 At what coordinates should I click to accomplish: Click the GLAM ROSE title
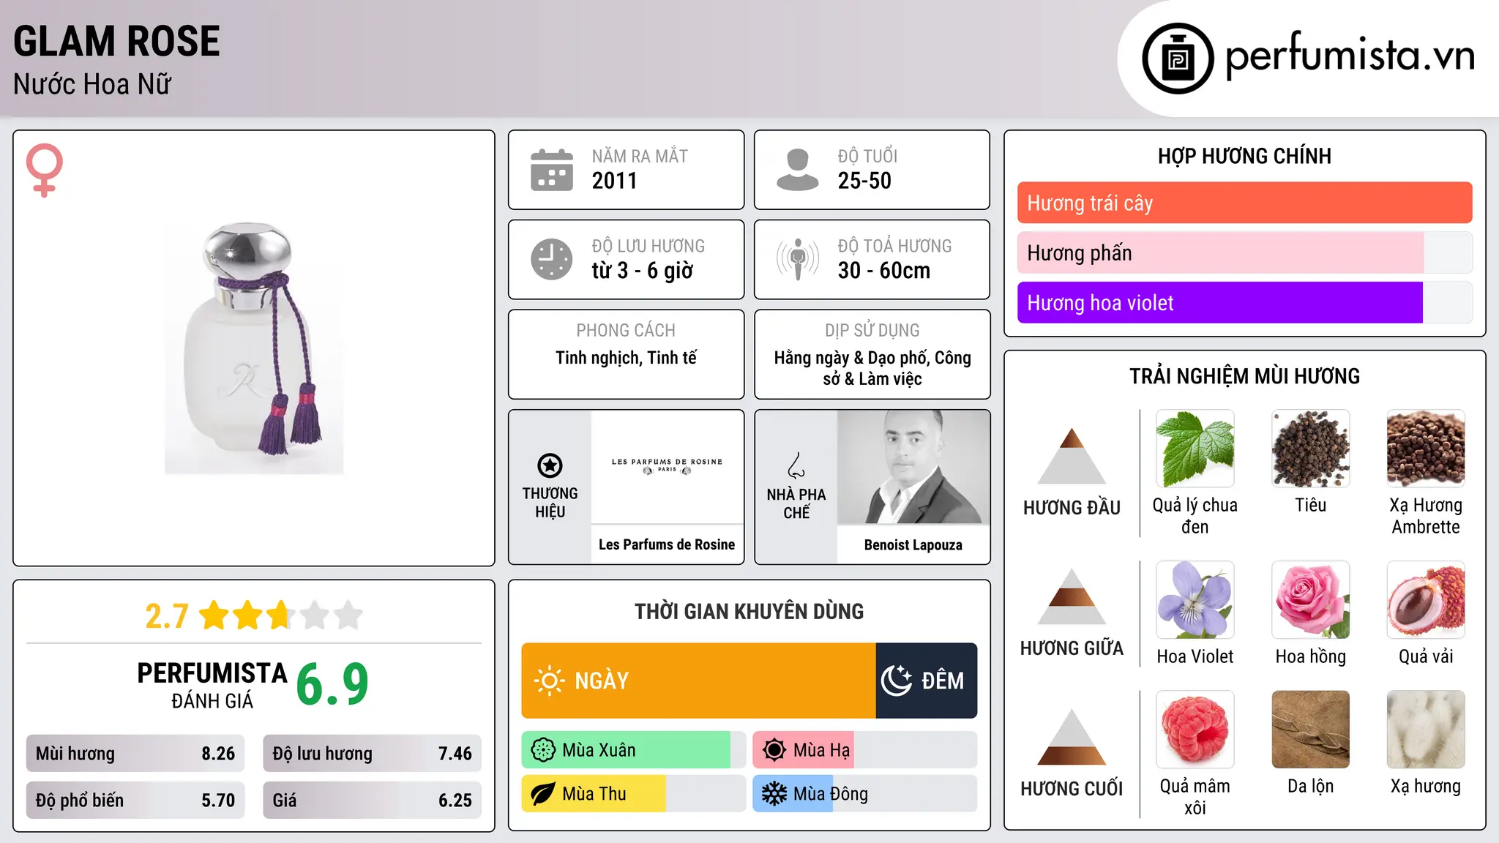pyautogui.click(x=116, y=41)
